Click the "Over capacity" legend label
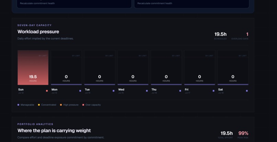Image resolution: width=277 pixels, height=142 pixels. coord(93,105)
